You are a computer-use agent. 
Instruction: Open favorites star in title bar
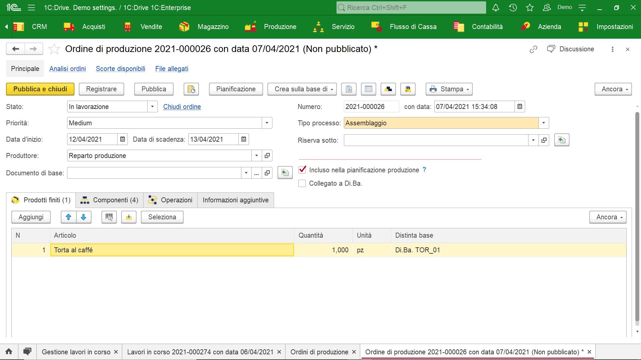pyautogui.click(x=530, y=8)
